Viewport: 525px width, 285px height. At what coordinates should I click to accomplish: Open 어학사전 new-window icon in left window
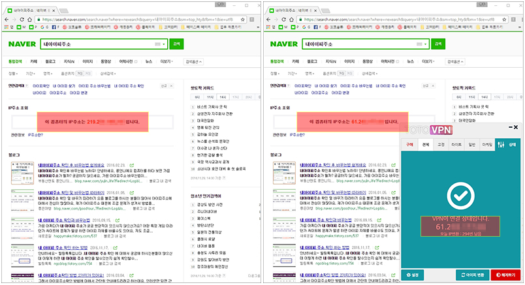(x=136, y=61)
